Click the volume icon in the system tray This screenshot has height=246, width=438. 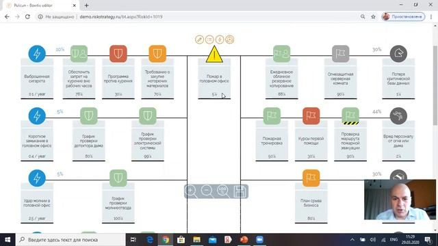tap(373, 240)
